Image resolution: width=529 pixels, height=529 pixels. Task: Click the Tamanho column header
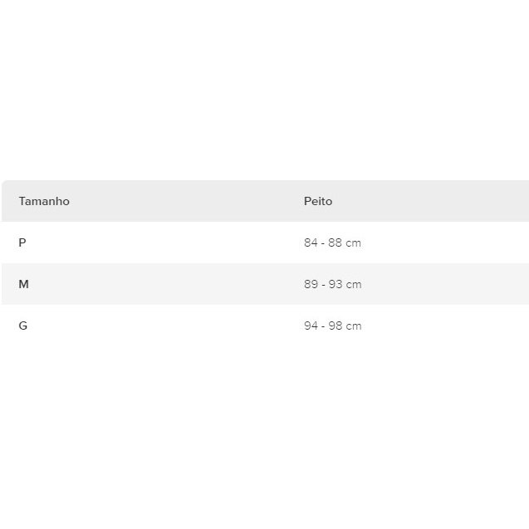point(44,201)
